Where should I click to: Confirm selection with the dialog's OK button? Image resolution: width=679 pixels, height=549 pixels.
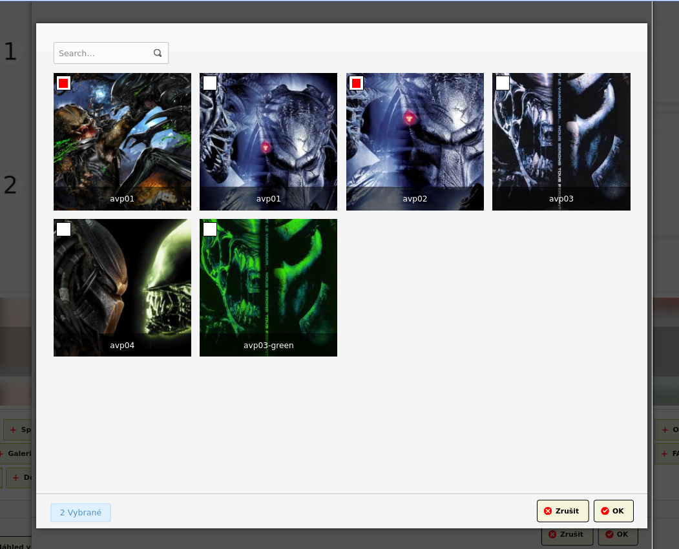coord(613,511)
